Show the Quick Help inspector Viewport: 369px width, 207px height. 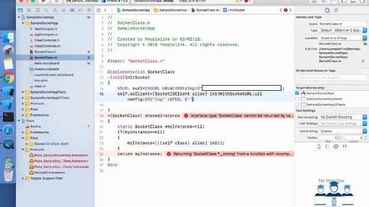point(336,10)
